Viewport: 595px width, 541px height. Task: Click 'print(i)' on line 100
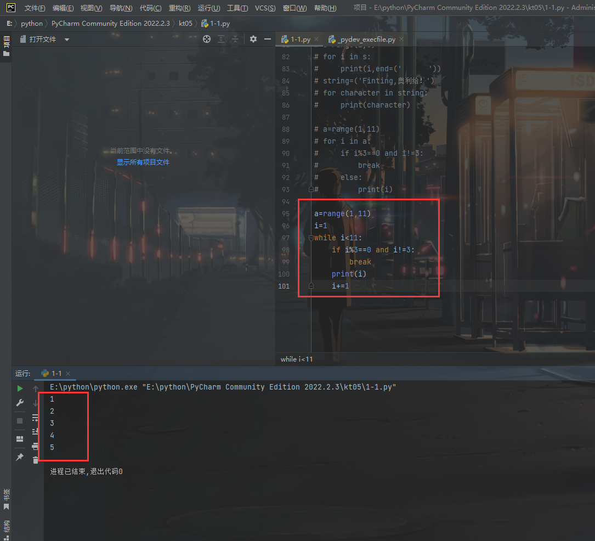349,274
